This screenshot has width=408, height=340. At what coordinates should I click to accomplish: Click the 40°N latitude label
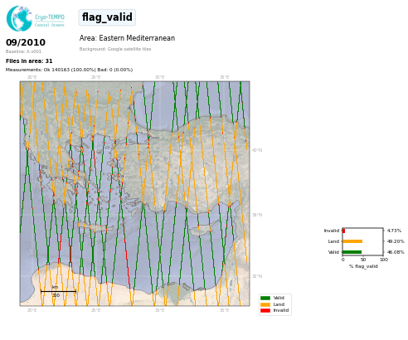tap(257, 150)
